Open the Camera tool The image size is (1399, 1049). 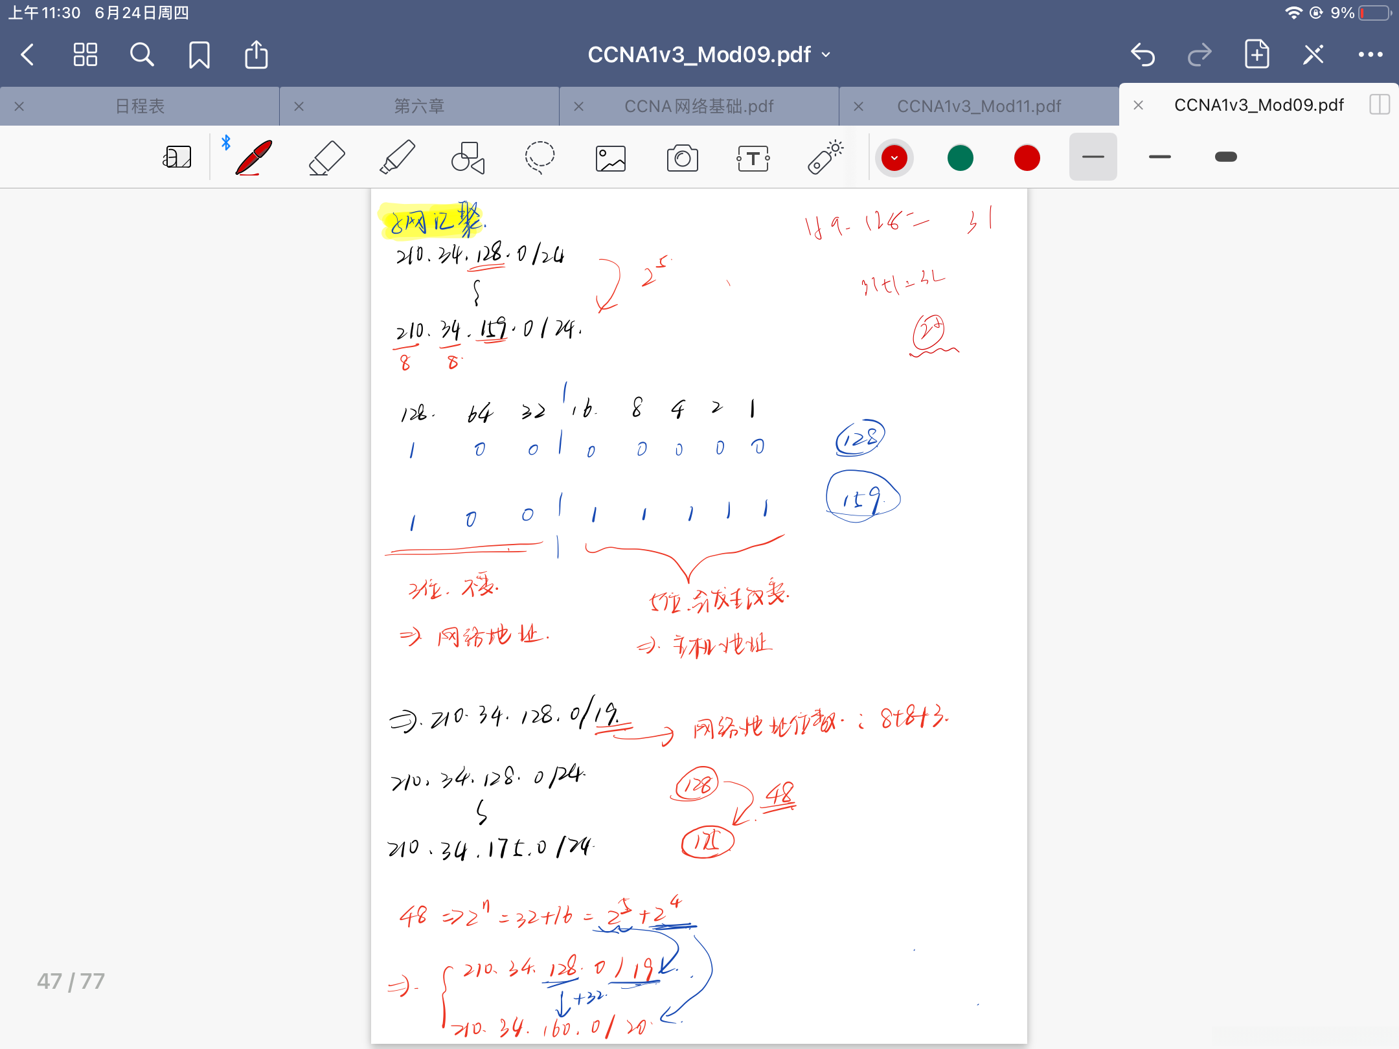(683, 157)
